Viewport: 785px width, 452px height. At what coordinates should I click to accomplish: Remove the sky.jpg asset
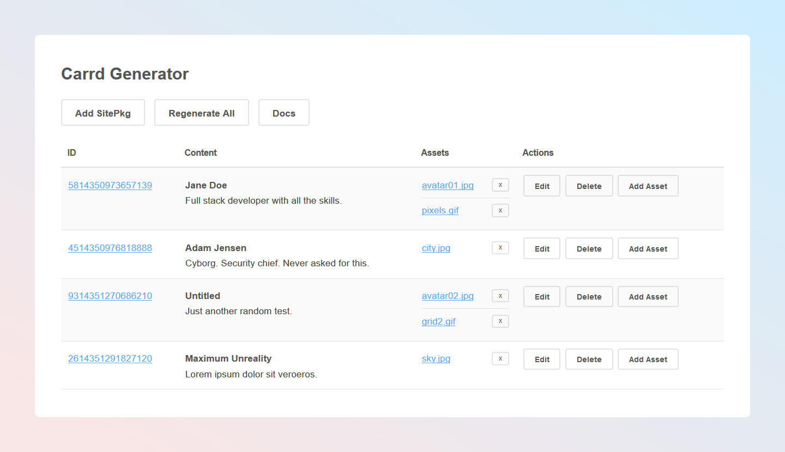tap(500, 358)
